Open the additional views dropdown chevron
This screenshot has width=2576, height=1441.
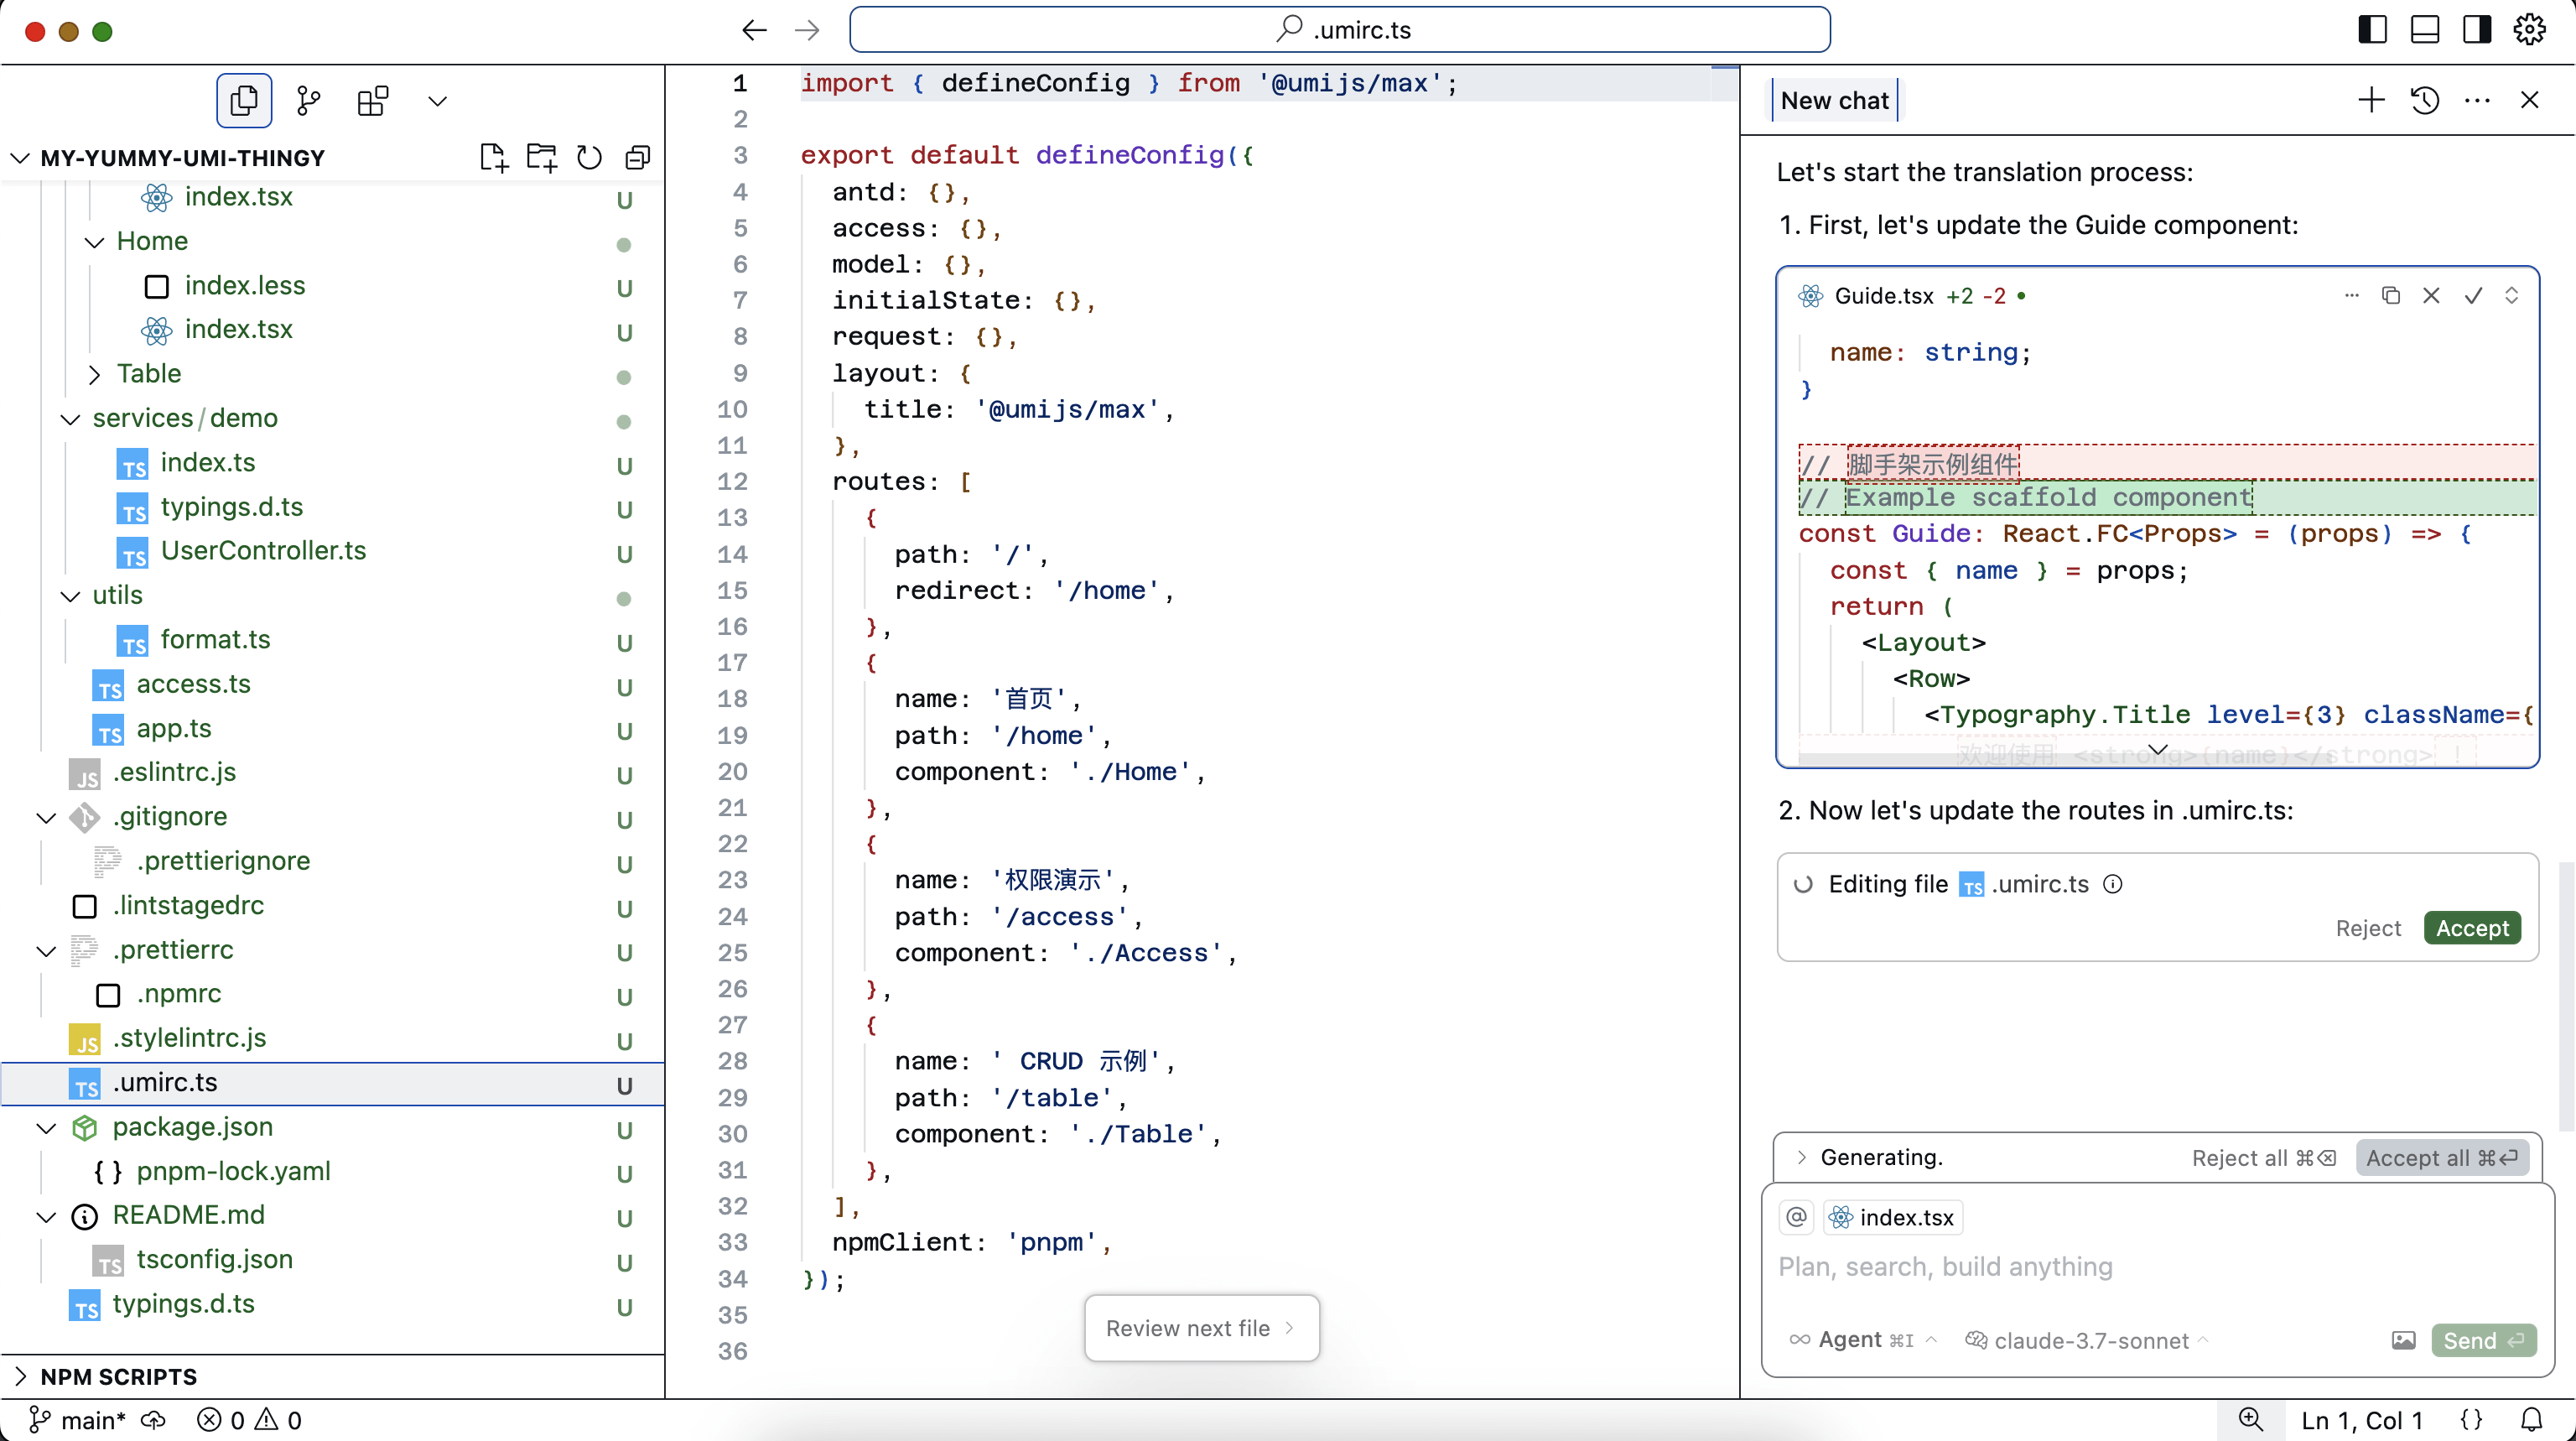(x=438, y=101)
